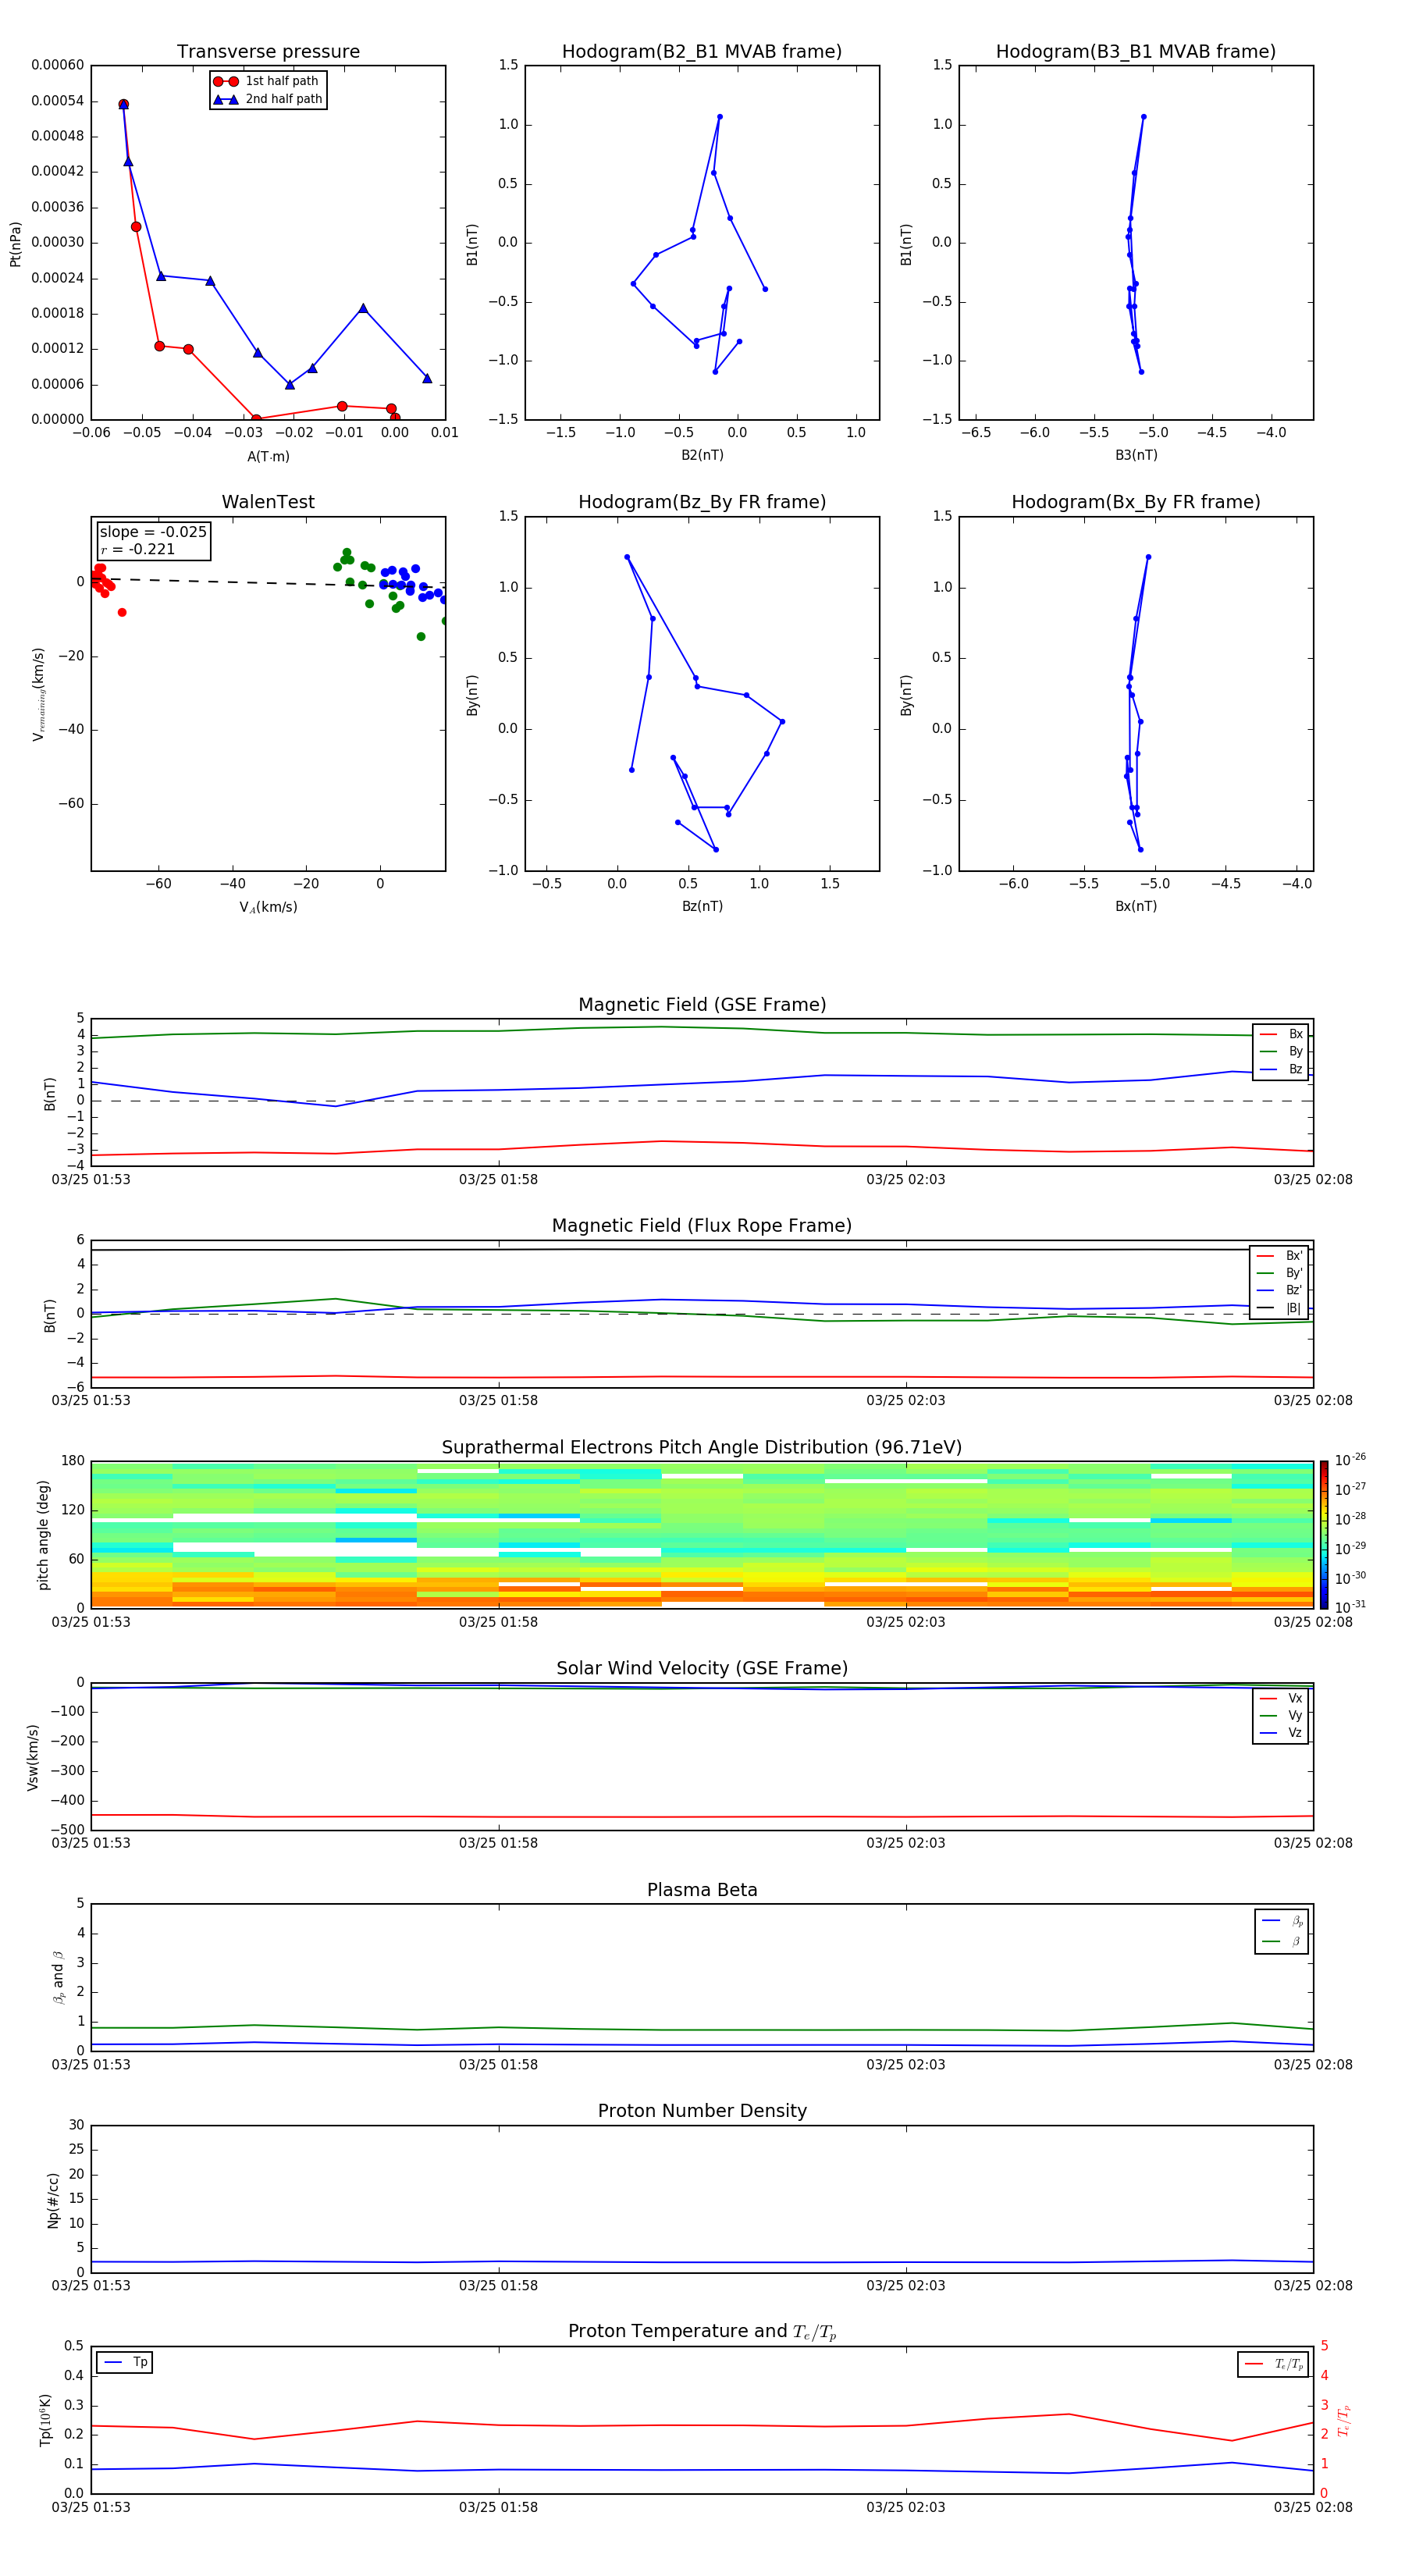This screenshot has width=1405, height=2576.
Task: Click the 'Bx(nT)' x-axis label
Action: (1136, 906)
